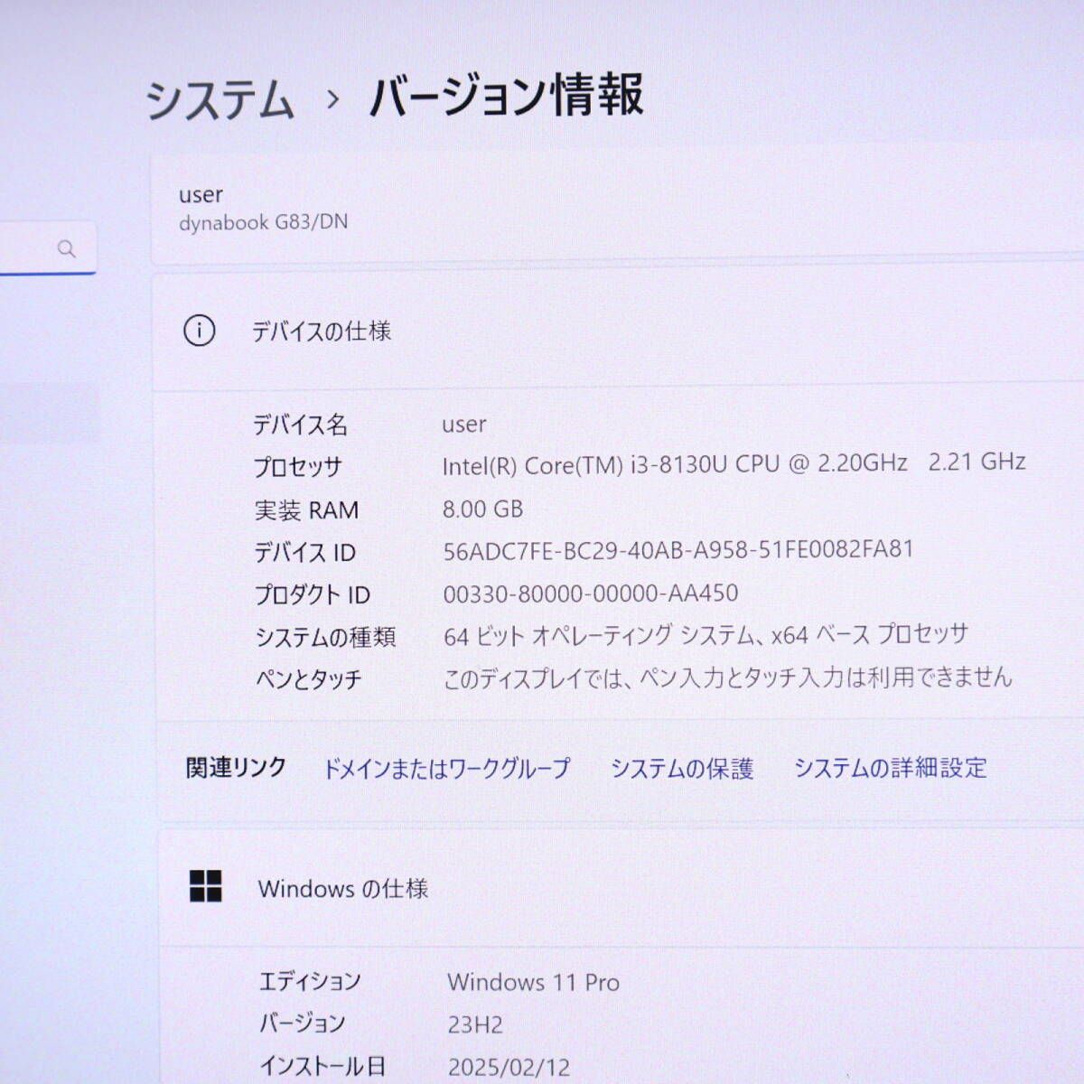Open システムの保護 link

click(x=682, y=769)
